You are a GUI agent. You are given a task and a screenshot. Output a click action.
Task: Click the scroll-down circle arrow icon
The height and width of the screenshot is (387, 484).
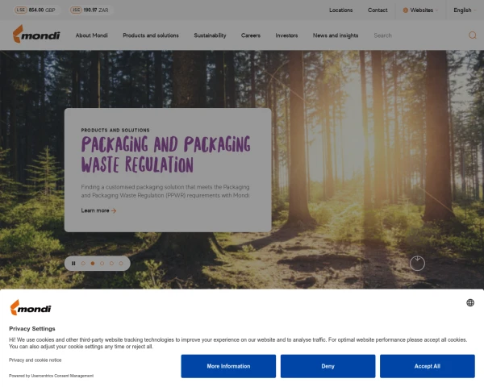pos(417,264)
